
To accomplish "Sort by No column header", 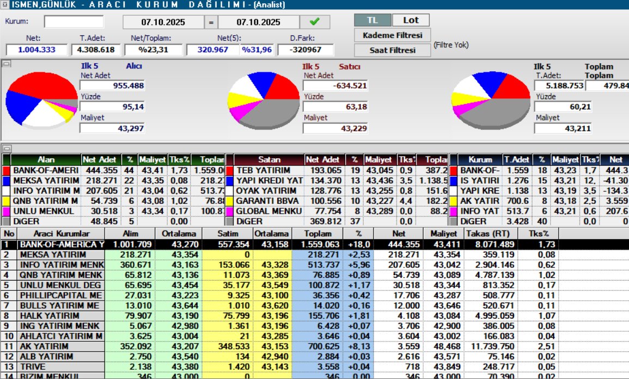I will point(9,234).
